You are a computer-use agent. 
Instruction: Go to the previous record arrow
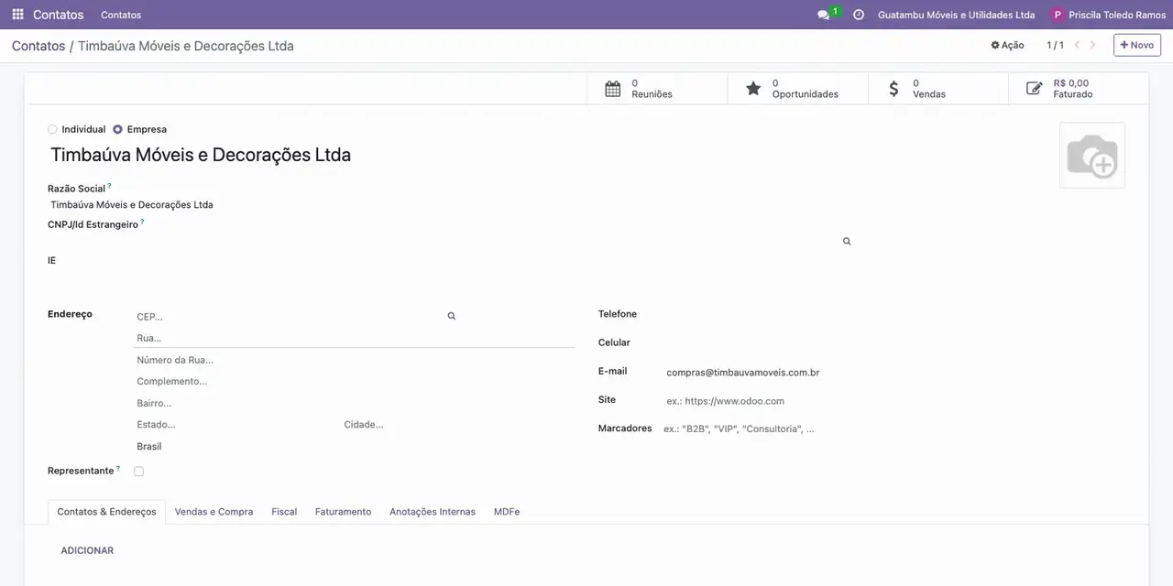[1077, 45]
